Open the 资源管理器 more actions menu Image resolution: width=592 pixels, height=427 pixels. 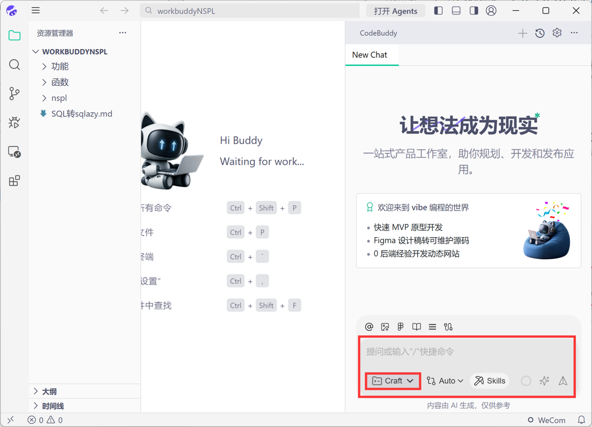point(122,33)
